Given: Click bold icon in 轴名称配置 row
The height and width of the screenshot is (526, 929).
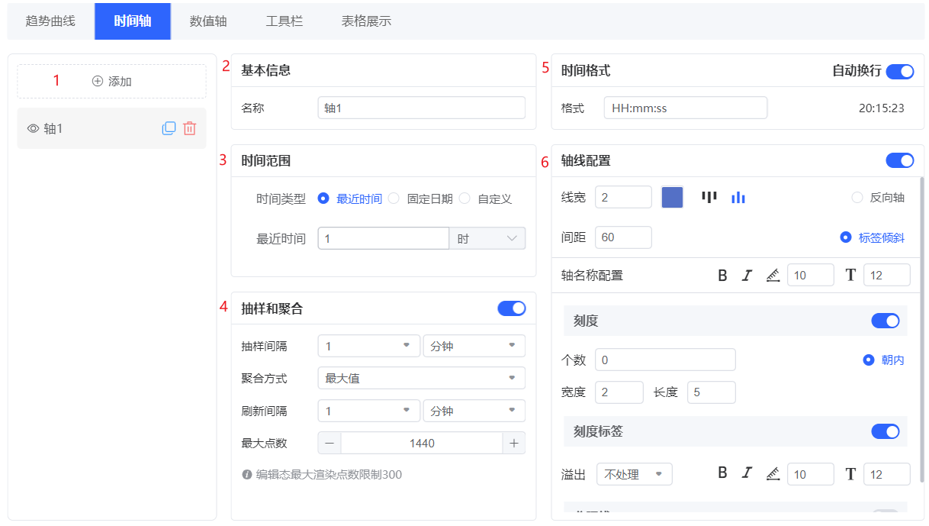Looking at the screenshot, I should point(722,276).
